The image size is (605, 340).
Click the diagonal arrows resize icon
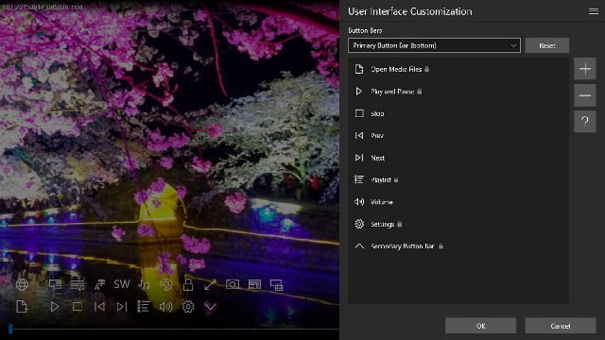(210, 285)
